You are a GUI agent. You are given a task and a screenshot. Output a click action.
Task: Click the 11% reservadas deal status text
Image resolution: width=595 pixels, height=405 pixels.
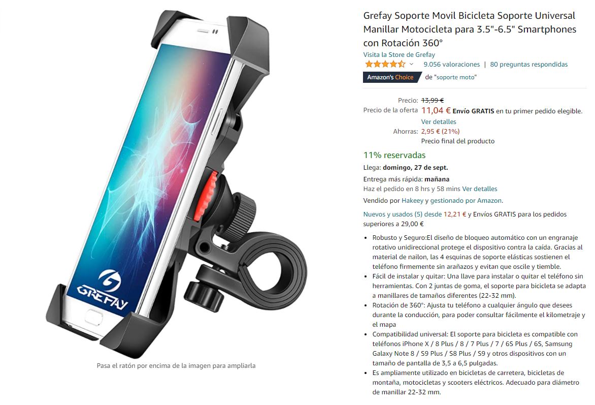[x=394, y=155]
